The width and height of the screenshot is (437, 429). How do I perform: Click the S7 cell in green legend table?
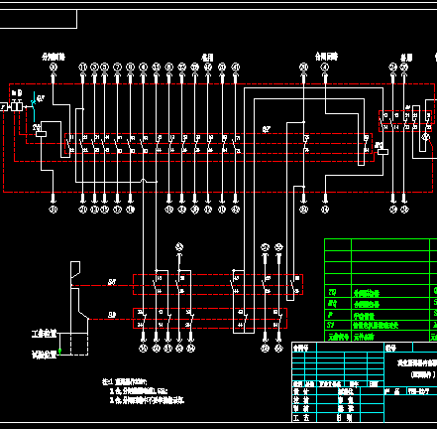pyautogui.click(x=338, y=326)
